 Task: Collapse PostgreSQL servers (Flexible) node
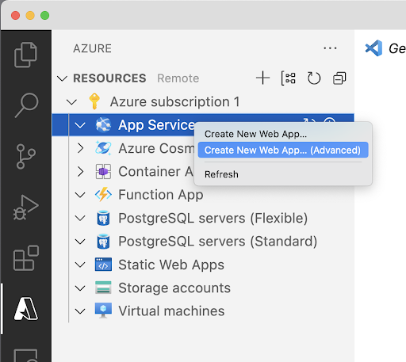tap(80, 218)
